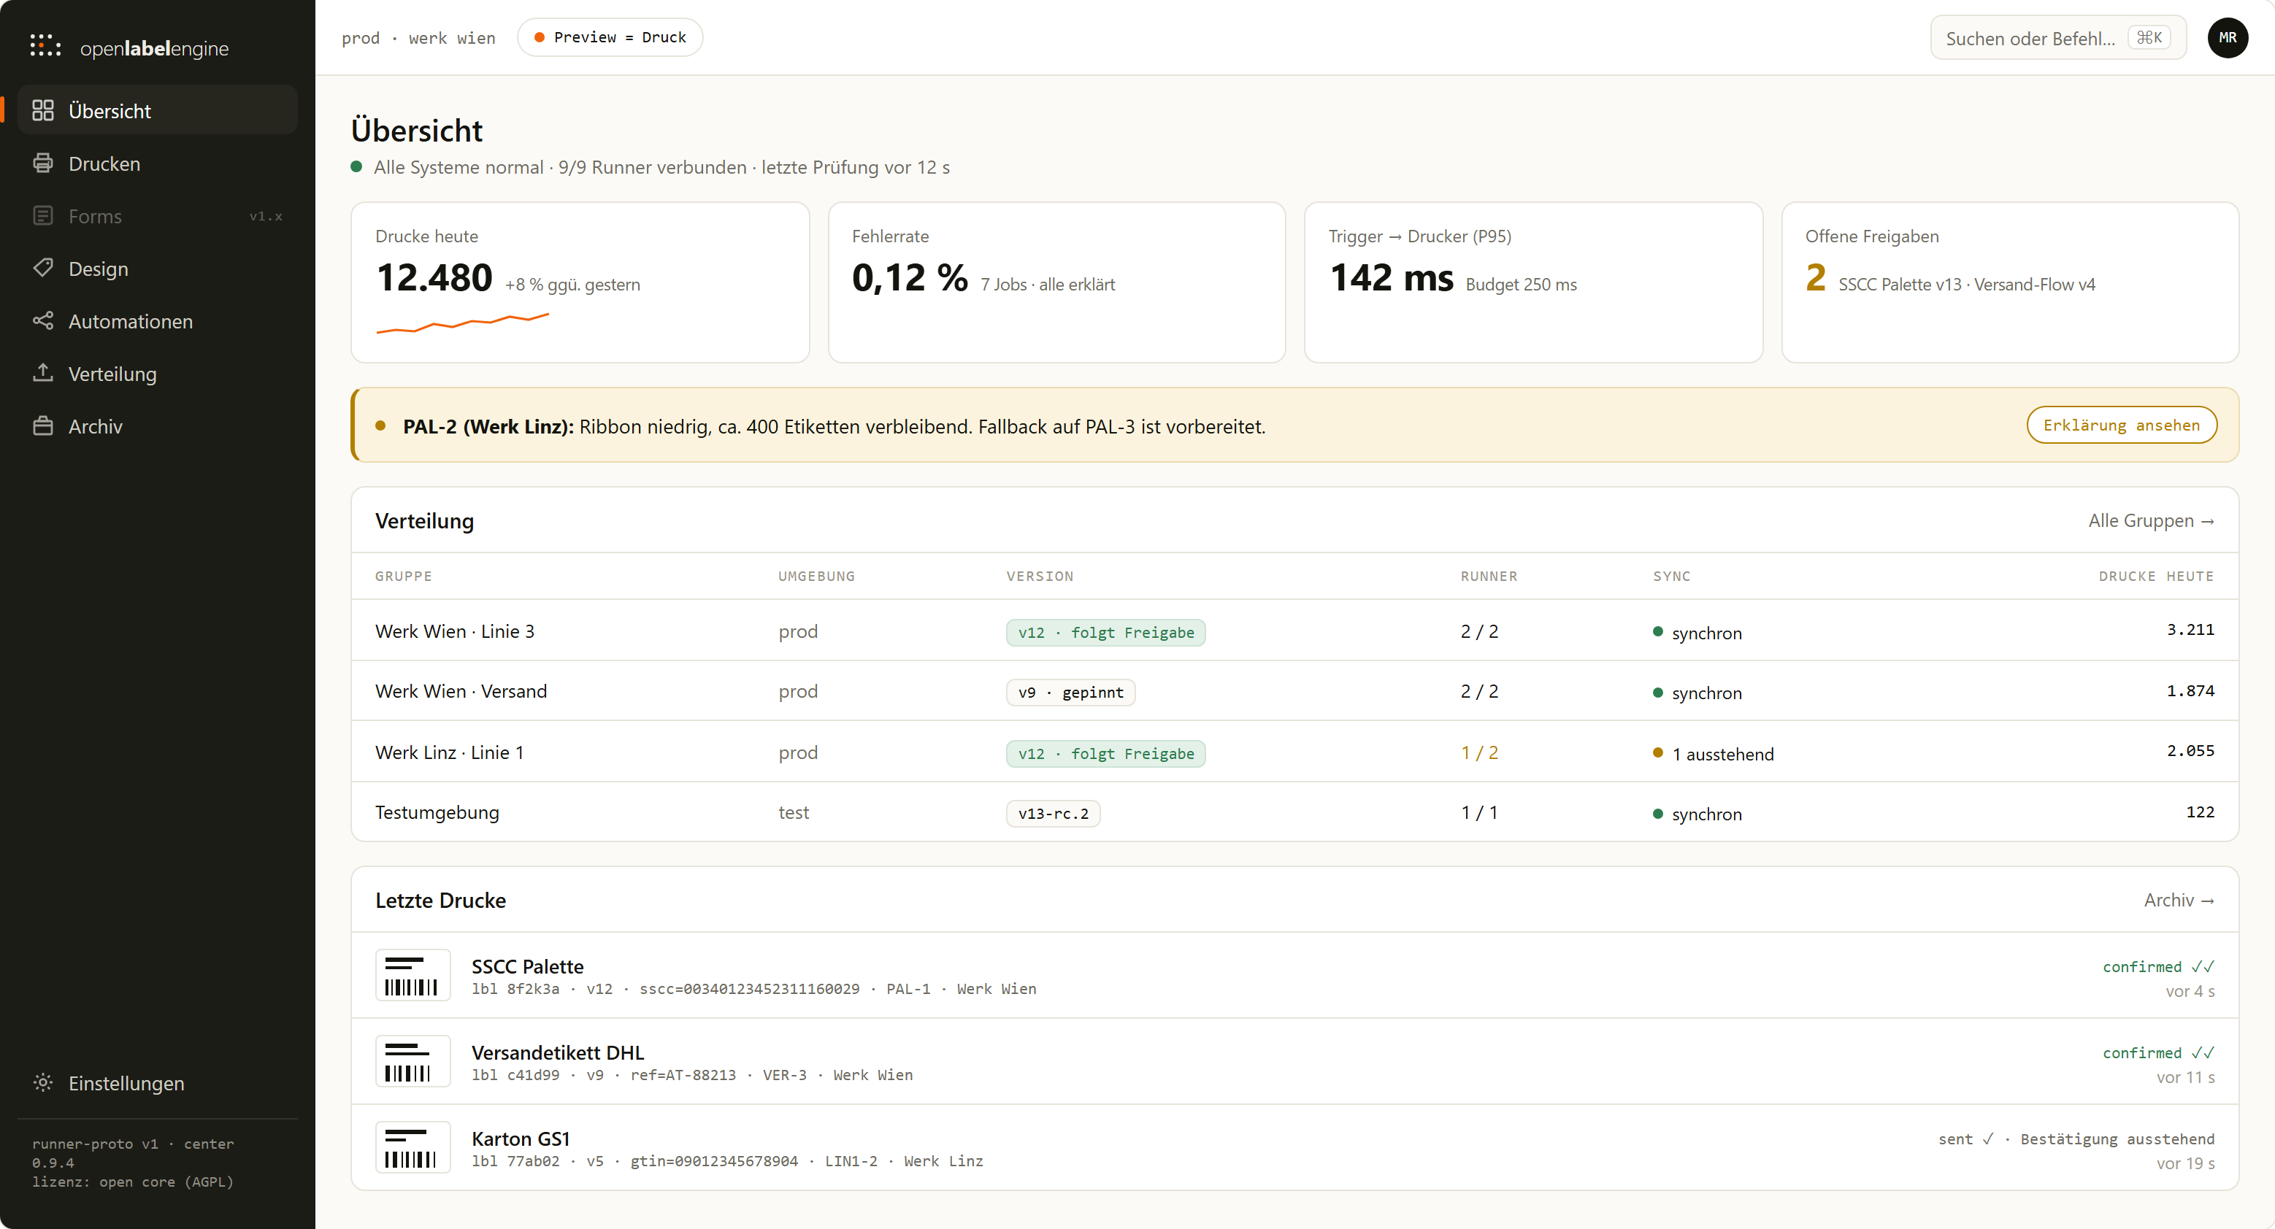Click the Versandetikett DHL barcode thumbnail

(x=413, y=1060)
